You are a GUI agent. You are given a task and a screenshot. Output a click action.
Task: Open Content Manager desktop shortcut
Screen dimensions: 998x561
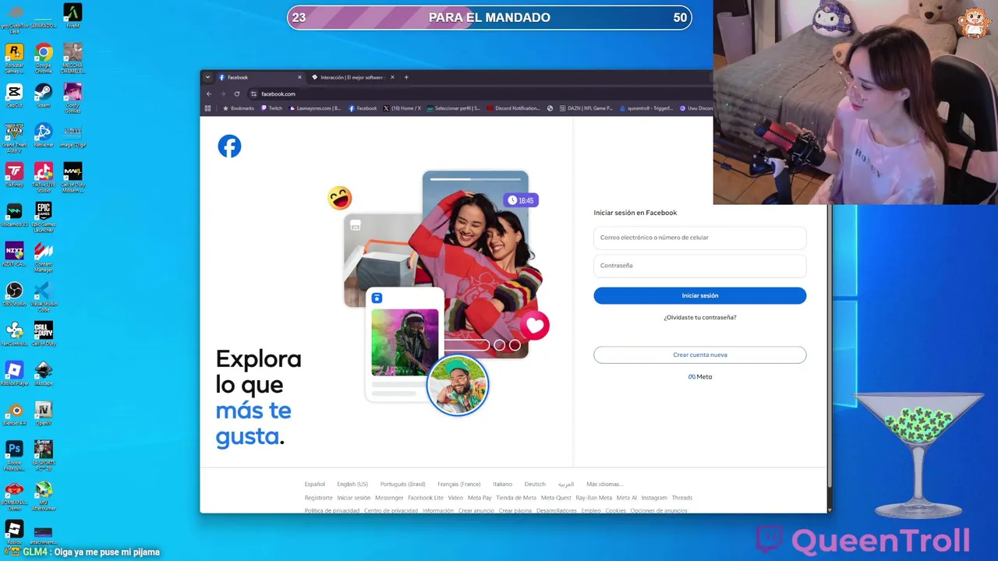point(44,257)
